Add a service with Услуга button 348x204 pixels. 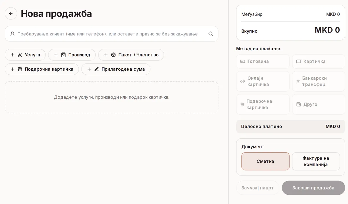tap(25, 55)
